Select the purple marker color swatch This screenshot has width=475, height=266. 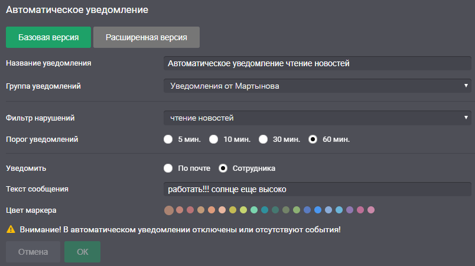[350, 210]
